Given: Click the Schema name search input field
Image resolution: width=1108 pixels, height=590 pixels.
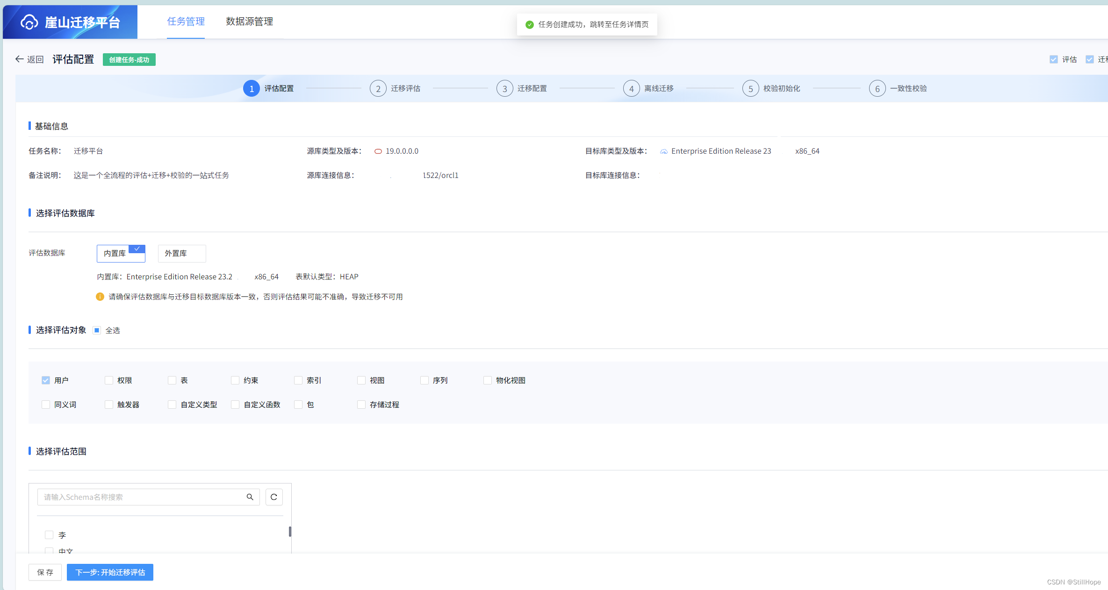Looking at the screenshot, I should coord(140,497).
